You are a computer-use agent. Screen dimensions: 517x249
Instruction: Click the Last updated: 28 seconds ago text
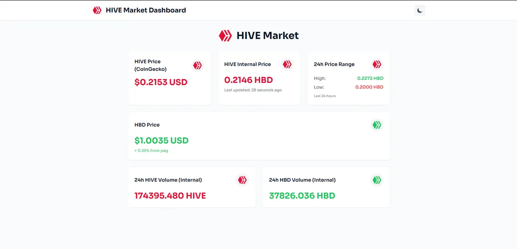(x=253, y=90)
